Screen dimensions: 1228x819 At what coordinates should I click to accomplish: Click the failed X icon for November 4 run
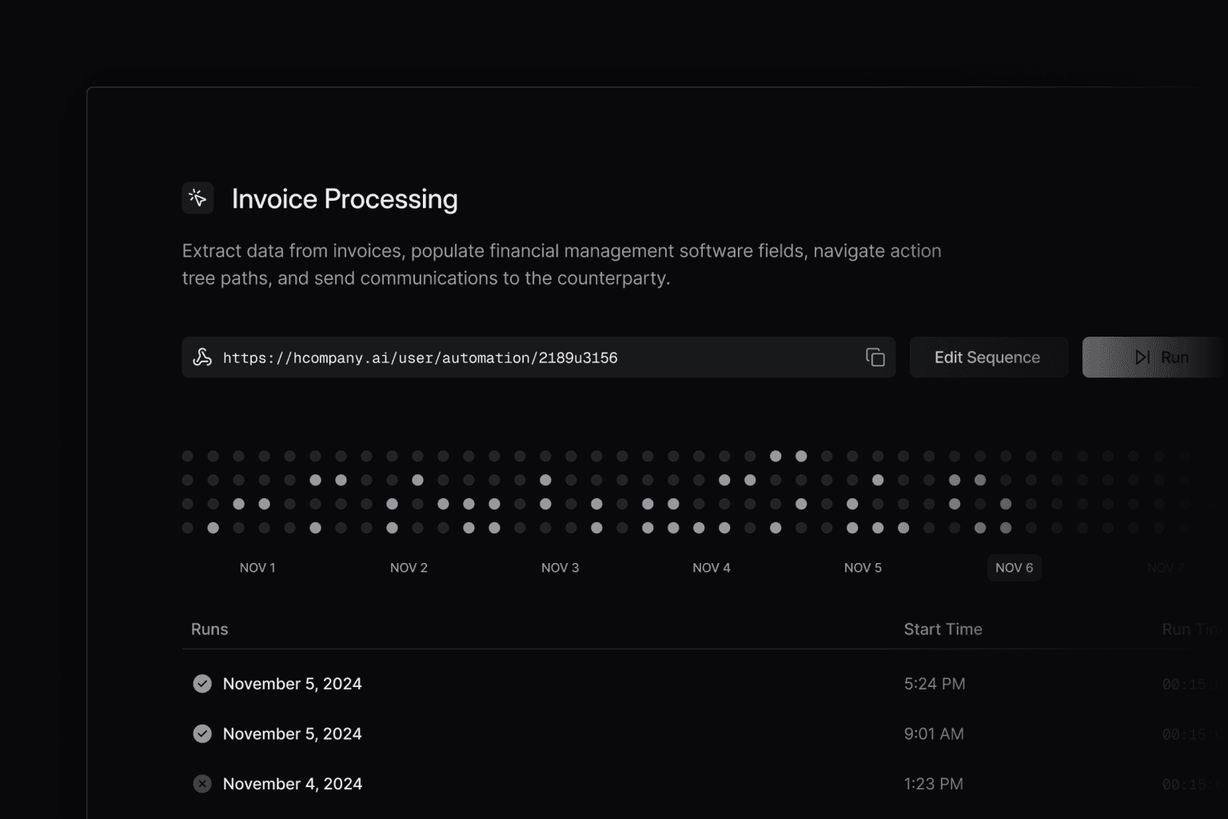(x=202, y=784)
